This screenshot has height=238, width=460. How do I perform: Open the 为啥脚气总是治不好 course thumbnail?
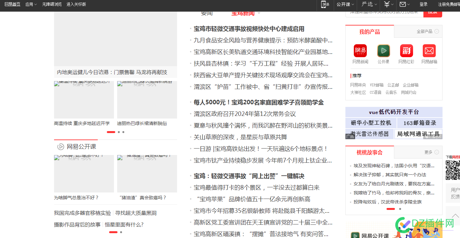[x=84, y=174]
